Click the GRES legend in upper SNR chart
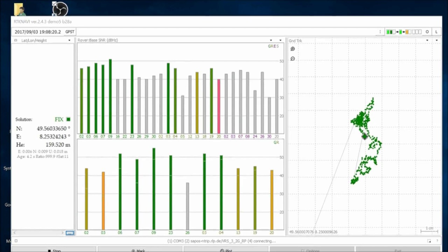448x252 pixels. [x=273, y=46]
